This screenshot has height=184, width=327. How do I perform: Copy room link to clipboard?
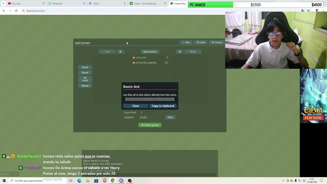coord(163,106)
